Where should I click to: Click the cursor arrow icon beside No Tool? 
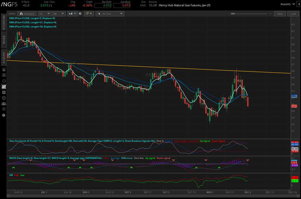(x=99, y=14)
